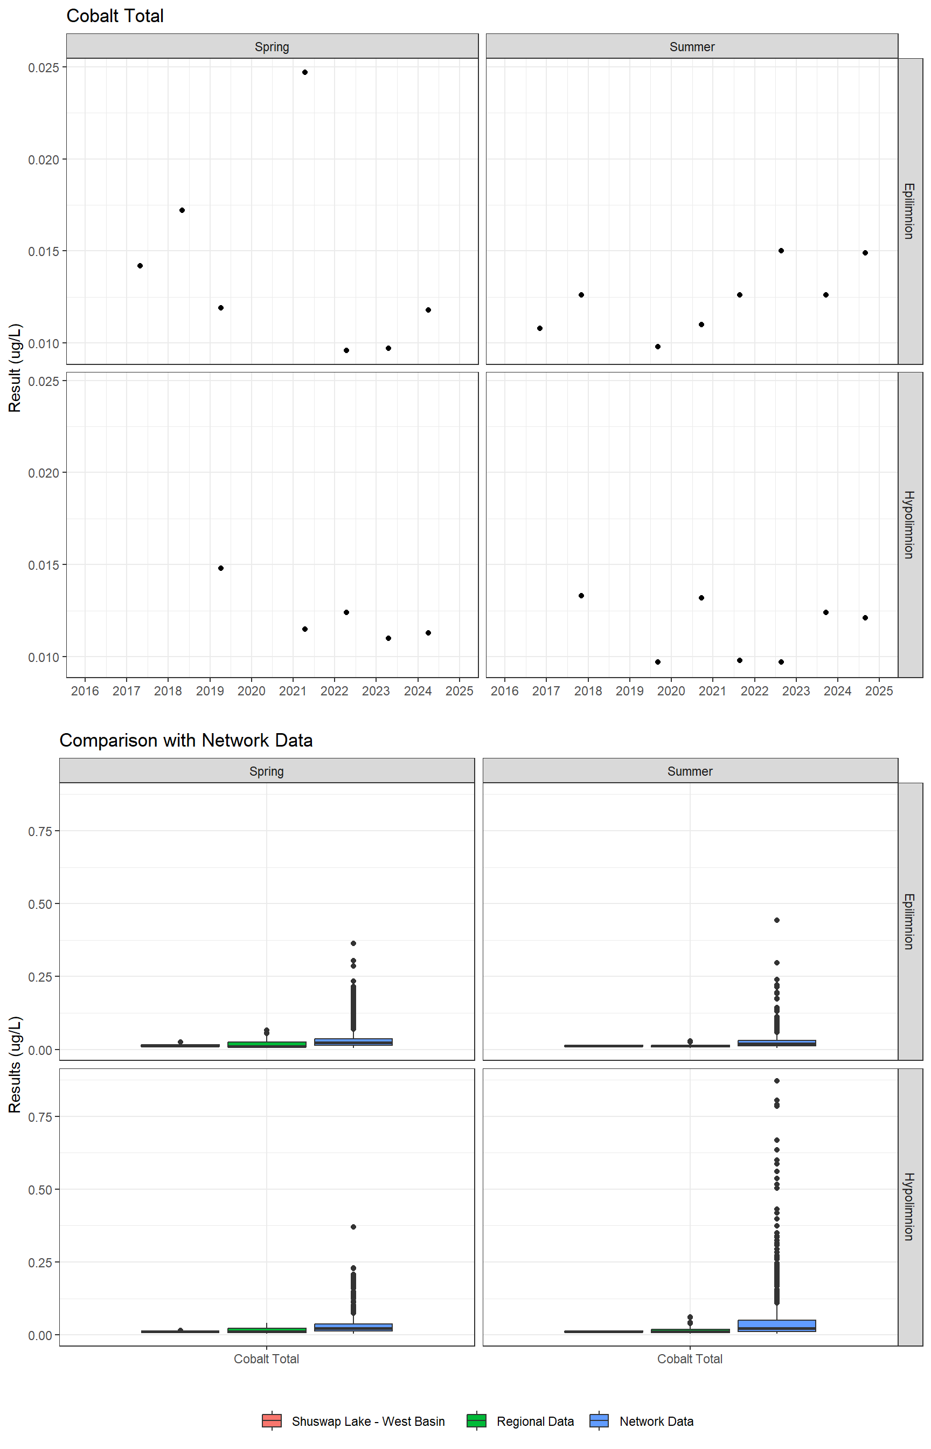Click the highest Spring Epilimnion point near 0.025
The height and width of the screenshot is (1449, 931).
point(305,73)
